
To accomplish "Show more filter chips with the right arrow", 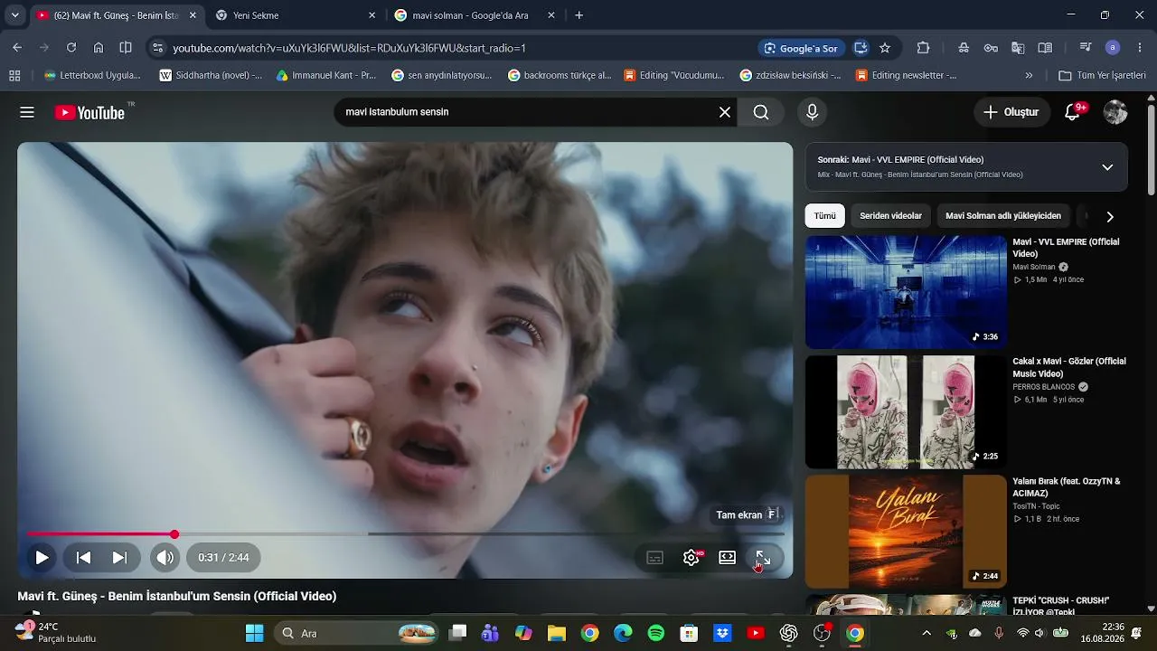I will [x=1110, y=217].
